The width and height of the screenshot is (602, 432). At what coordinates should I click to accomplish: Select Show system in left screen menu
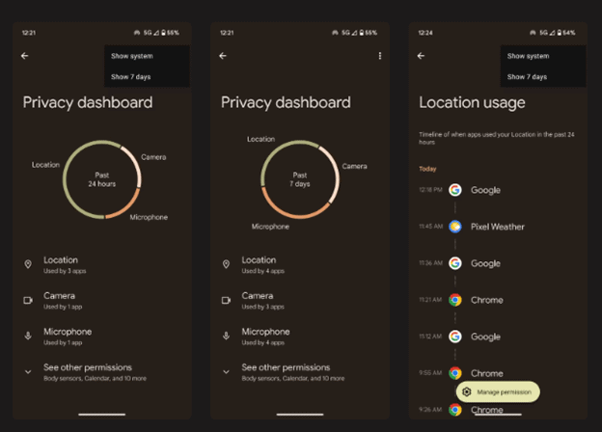[132, 56]
